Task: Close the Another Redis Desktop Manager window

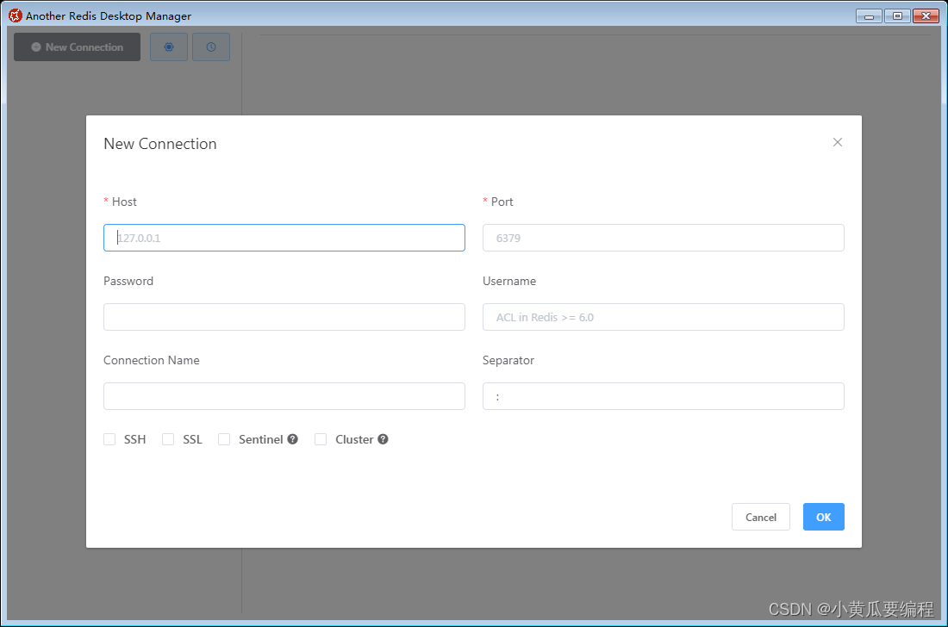Action: pos(926,16)
